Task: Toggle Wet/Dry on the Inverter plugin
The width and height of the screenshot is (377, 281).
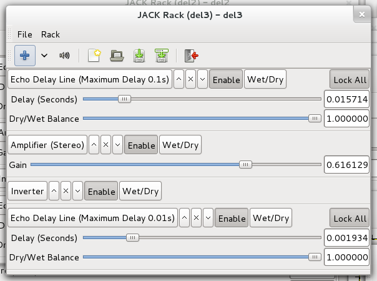Action: click(140, 191)
